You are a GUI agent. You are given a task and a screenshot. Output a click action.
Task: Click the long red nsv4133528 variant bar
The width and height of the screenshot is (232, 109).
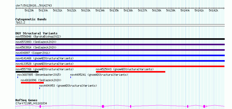click(120, 66)
